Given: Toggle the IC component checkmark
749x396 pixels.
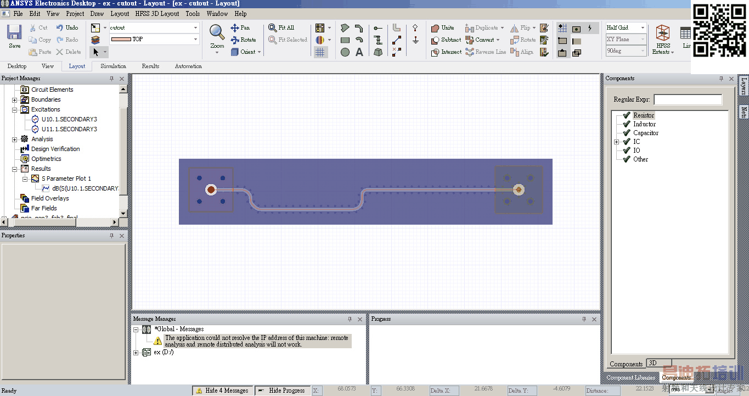Looking at the screenshot, I should 627,142.
